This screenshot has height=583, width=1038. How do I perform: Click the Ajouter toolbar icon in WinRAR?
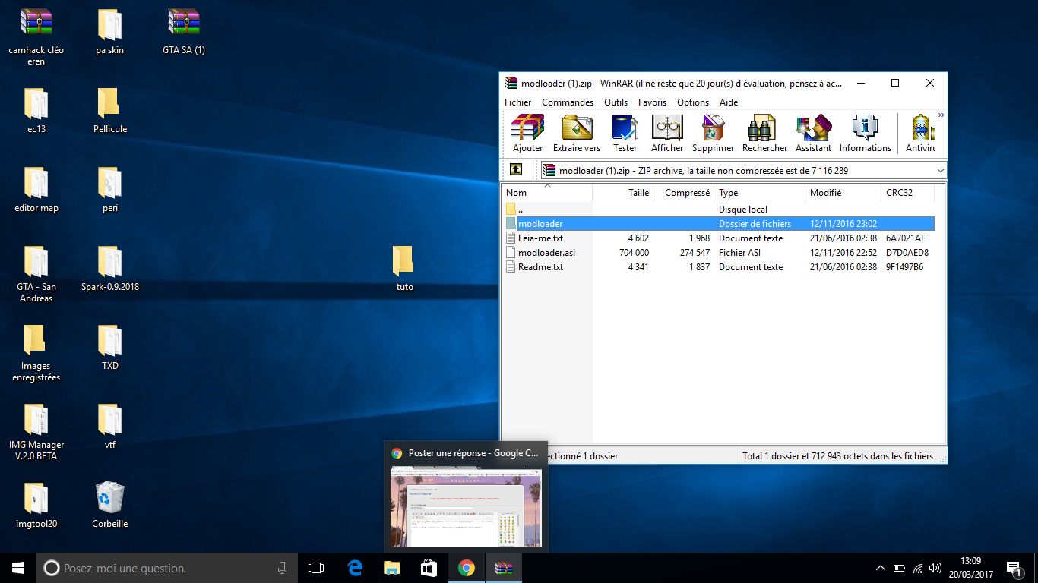(527, 133)
